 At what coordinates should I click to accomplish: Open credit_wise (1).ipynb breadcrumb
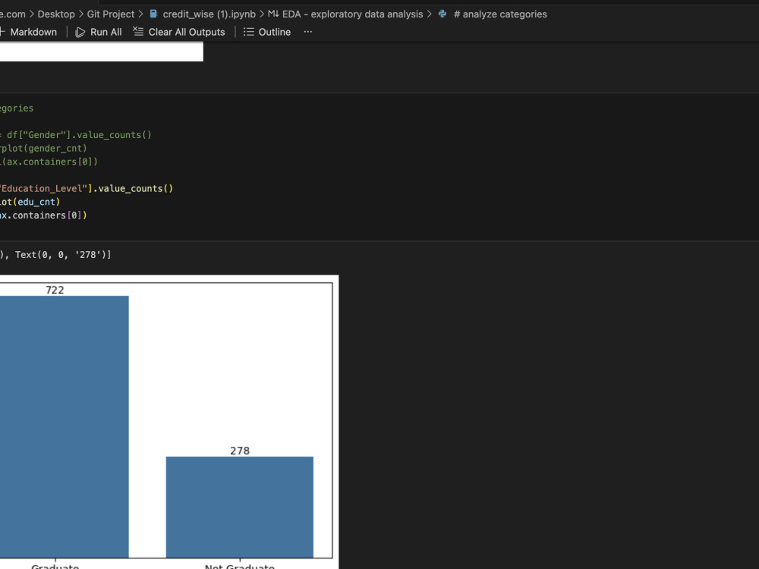pyautogui.click(x=209, y=14)
